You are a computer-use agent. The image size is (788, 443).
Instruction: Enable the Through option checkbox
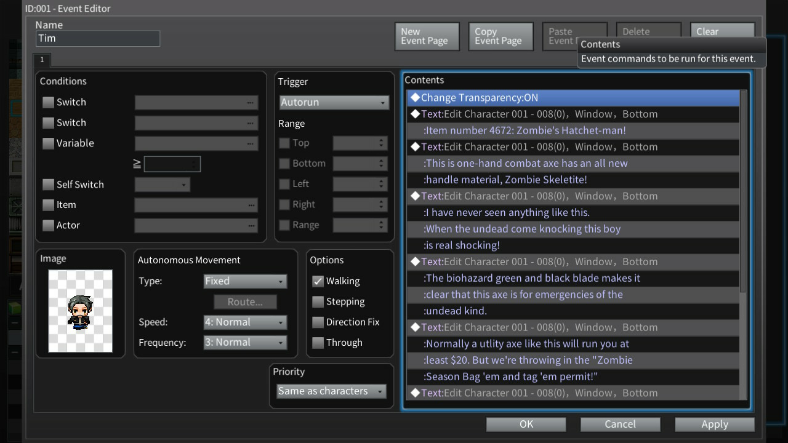pos(318,343)
